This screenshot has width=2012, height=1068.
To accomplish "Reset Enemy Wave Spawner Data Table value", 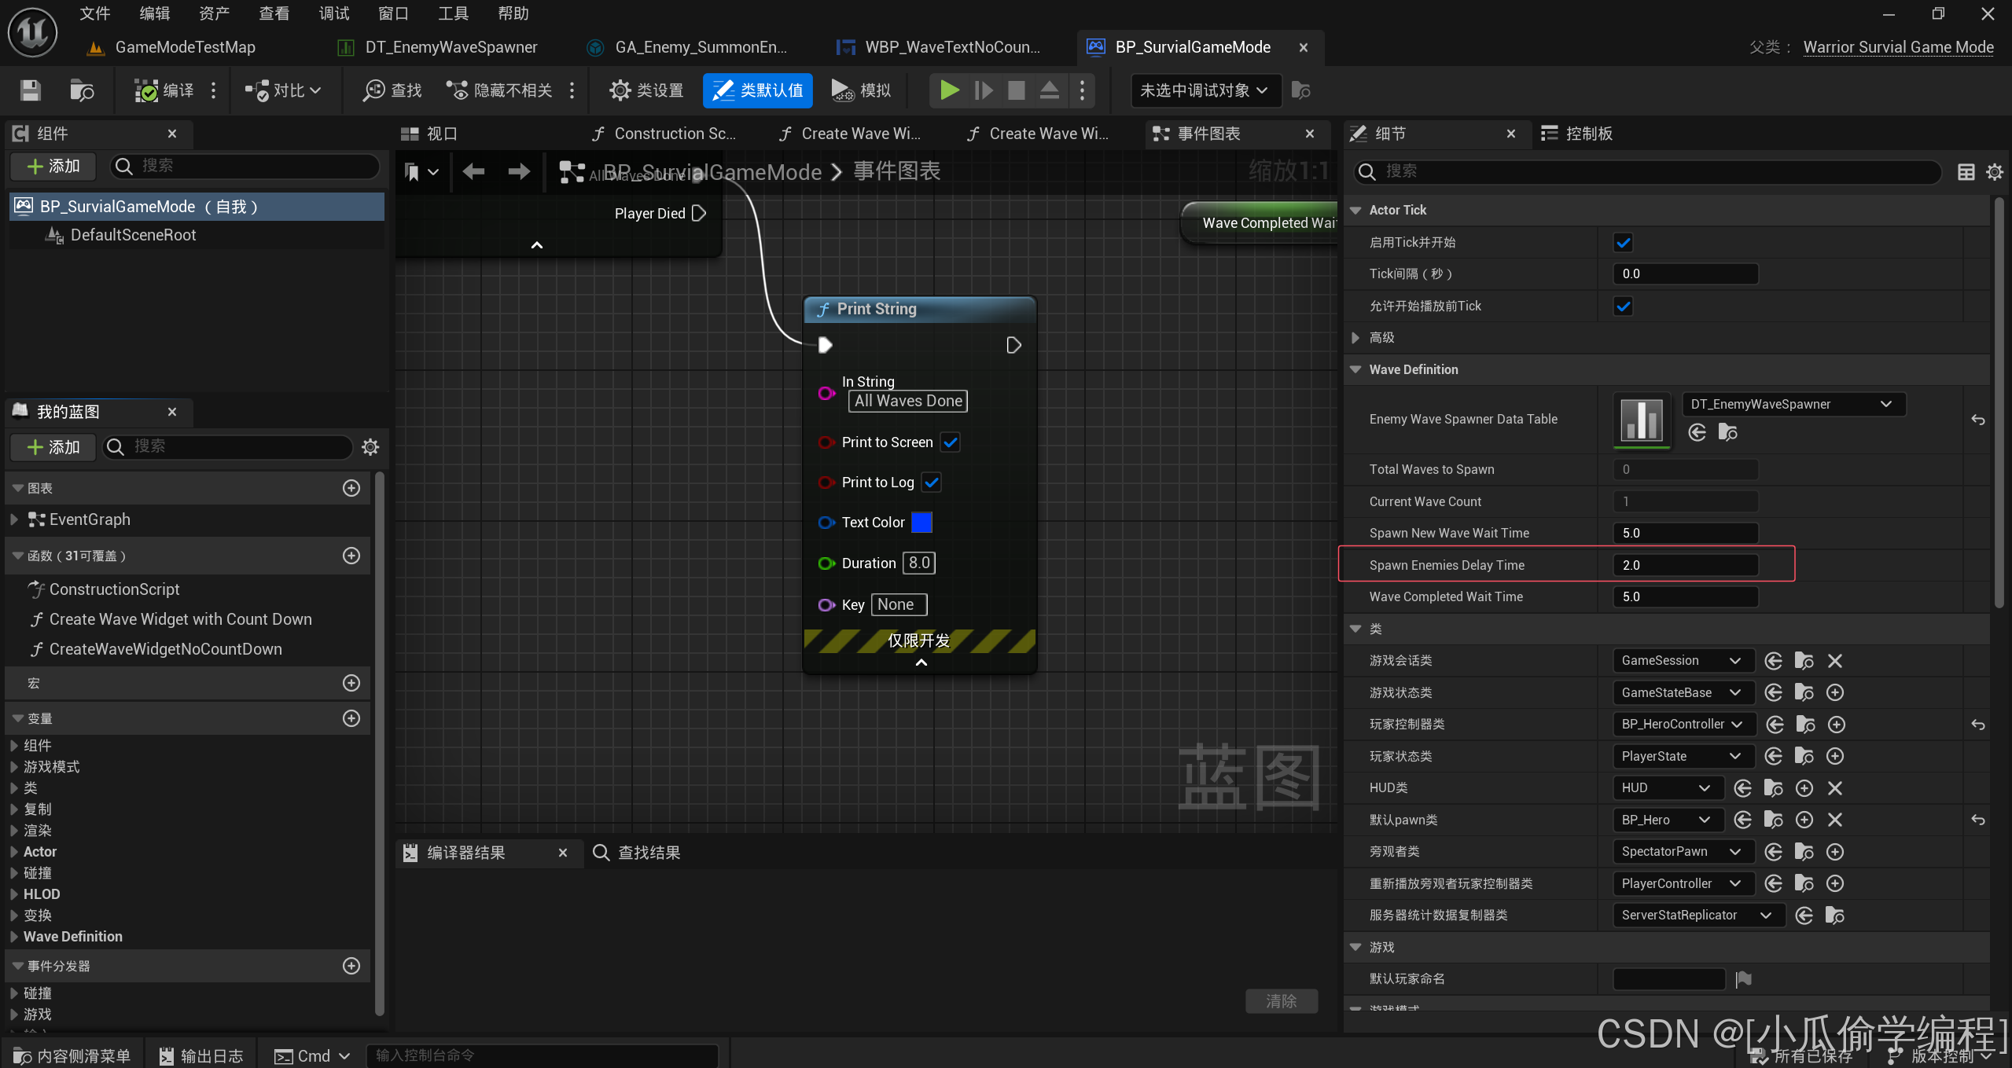I will [1977, 420].
